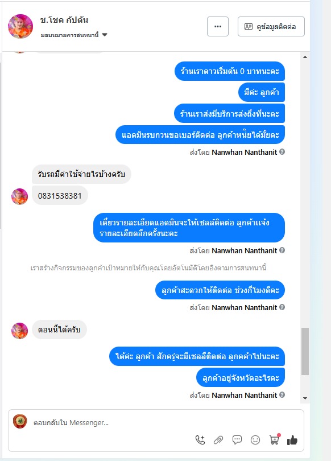Click the ช.โชค กัปตัน contact name
The image size is (331, 461).
64,20
